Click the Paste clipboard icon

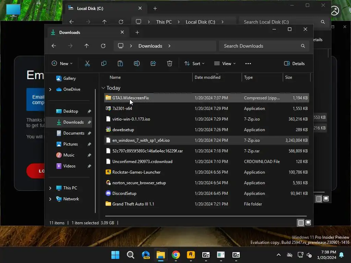120,63
